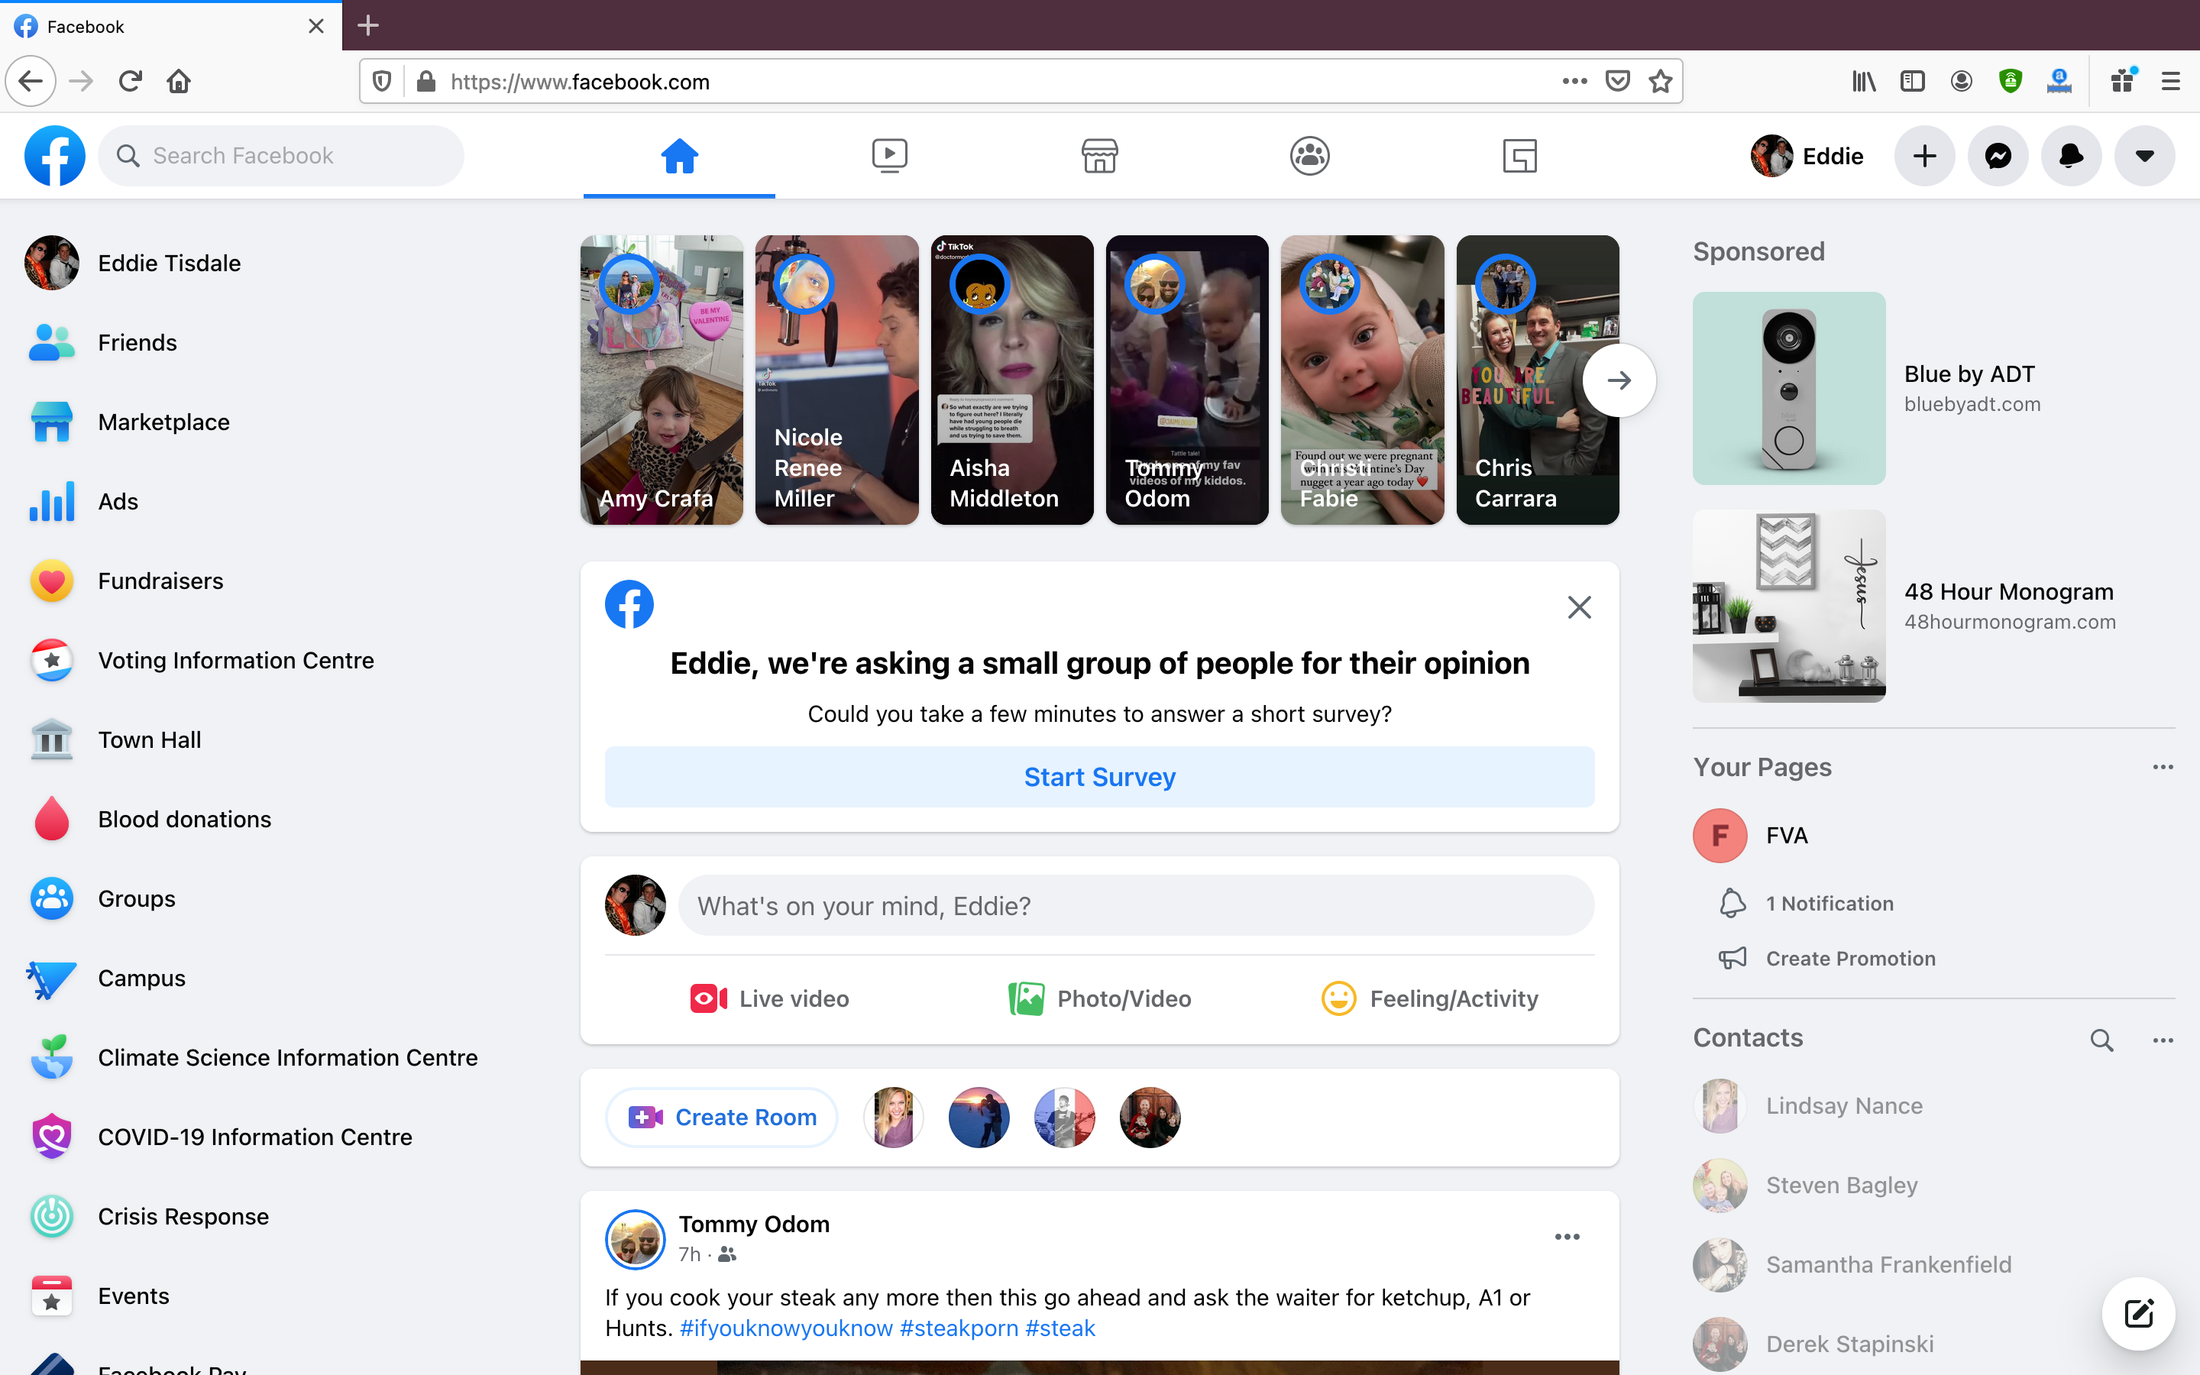Open the notifications bell
The image size is (2200, 1375).
[2071, 156]
